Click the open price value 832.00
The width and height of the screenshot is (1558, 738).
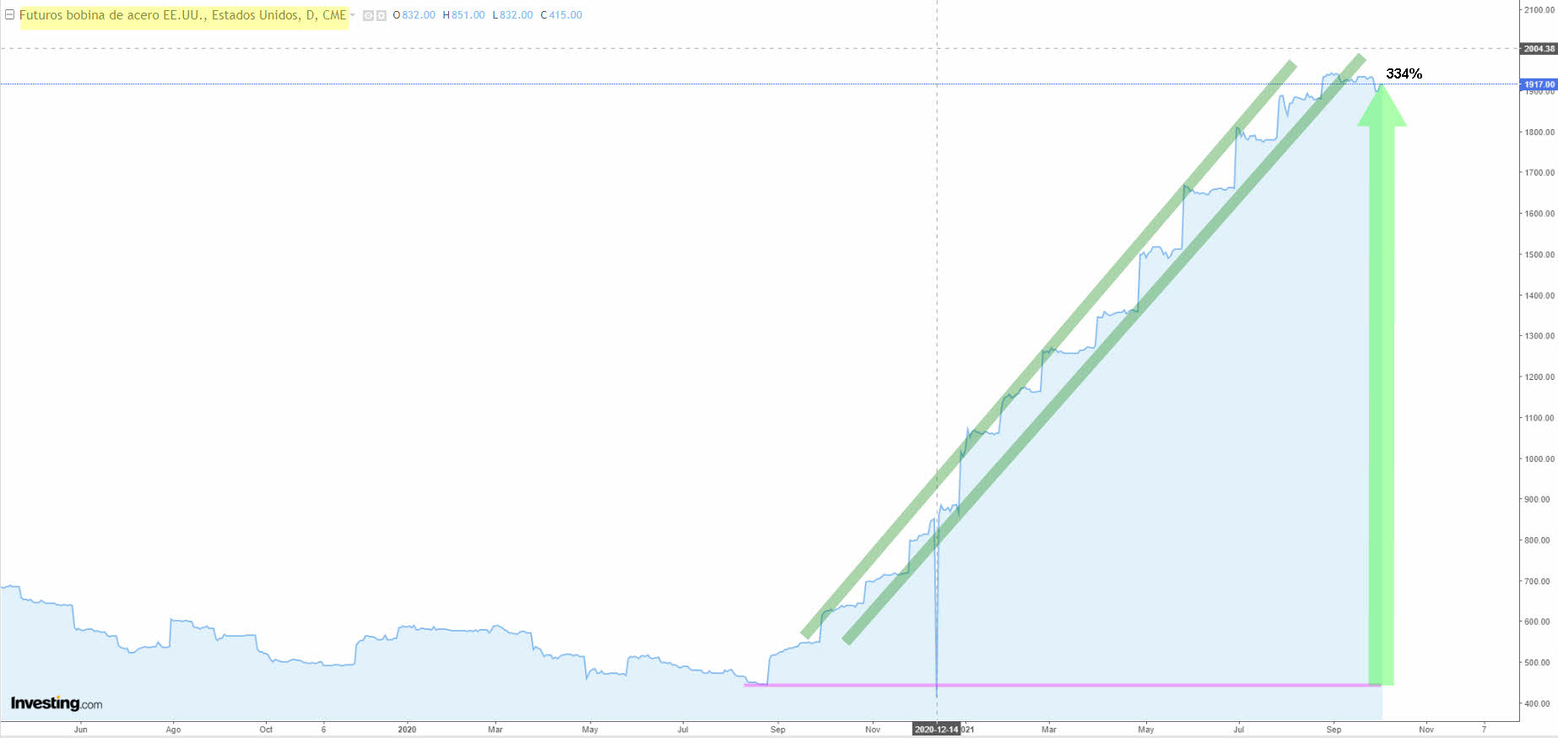pyautogui.click(x=418, y=15)
